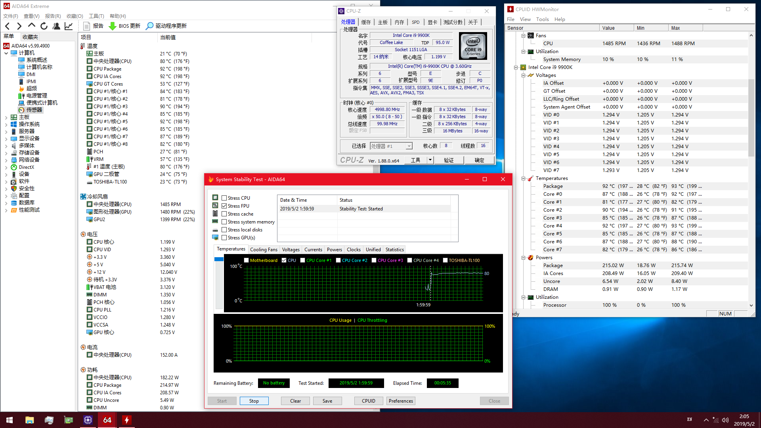
Task: Click the BIOS update green arrow icon
Action: pyautogui.click(x=113, y=26)
